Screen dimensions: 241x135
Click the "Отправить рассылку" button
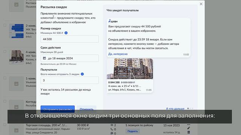pyautogui.click(x=58, y=109)
